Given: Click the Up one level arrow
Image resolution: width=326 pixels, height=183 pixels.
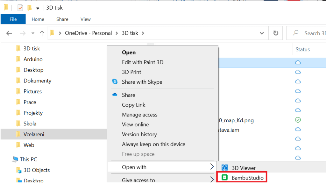Looking at the screenshot, I should click(x=42, y=33).
